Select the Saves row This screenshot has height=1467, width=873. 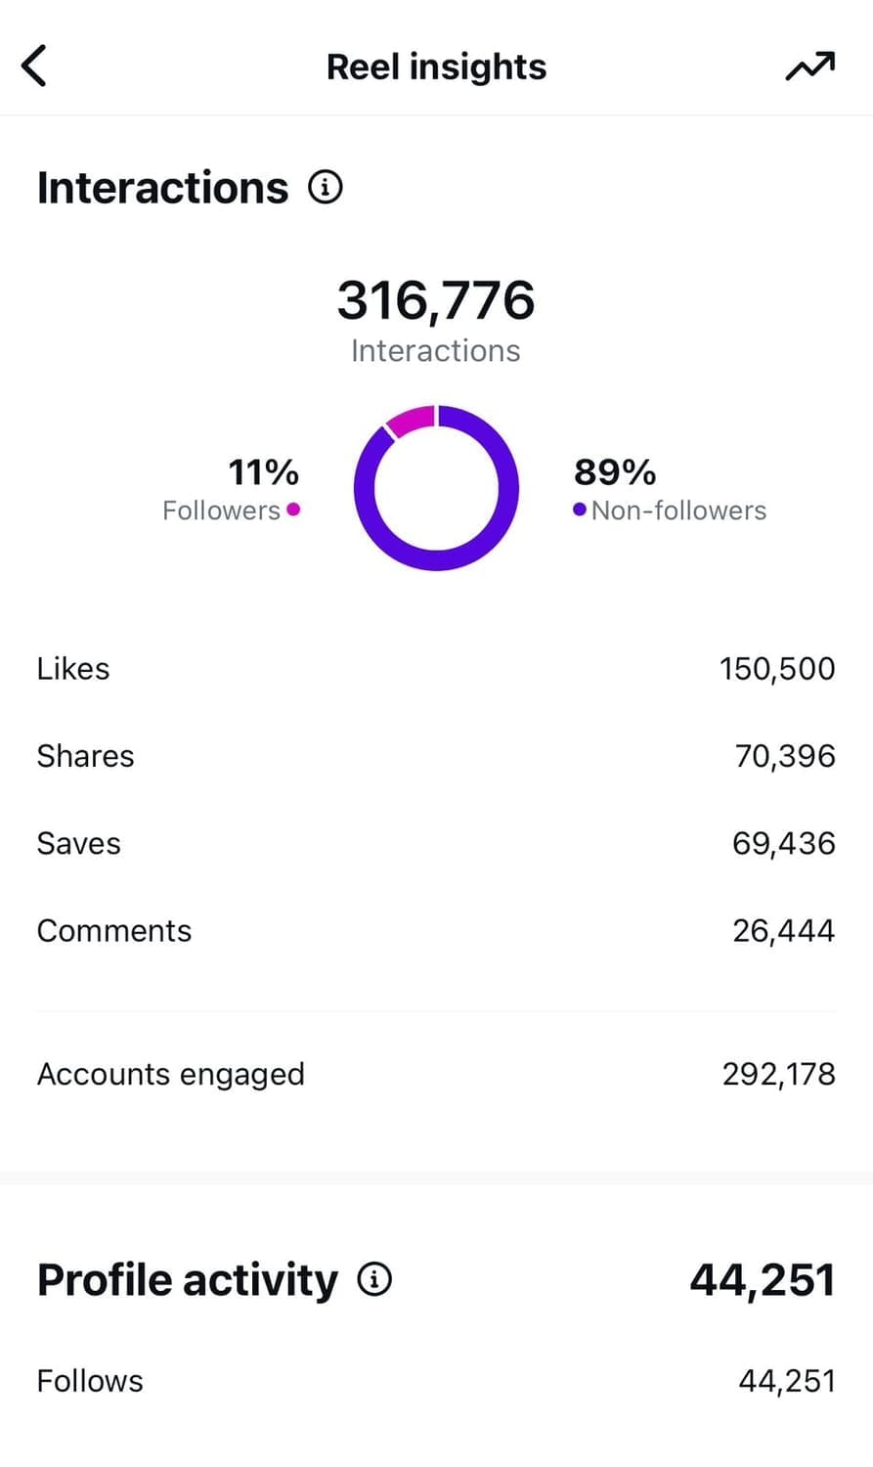pyautogui.click(x=436, y=843)
